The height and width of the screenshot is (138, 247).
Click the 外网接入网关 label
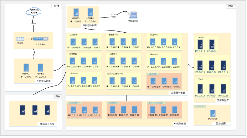(43, 81)
